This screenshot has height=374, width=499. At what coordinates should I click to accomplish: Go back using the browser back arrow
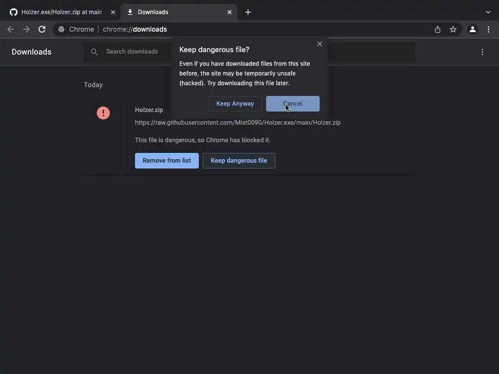[x=11, y=29]
